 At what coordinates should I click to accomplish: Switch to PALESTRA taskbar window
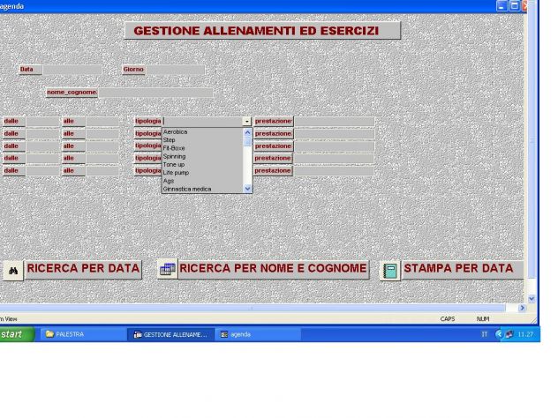pyautogui.click(x=83, y=334)
